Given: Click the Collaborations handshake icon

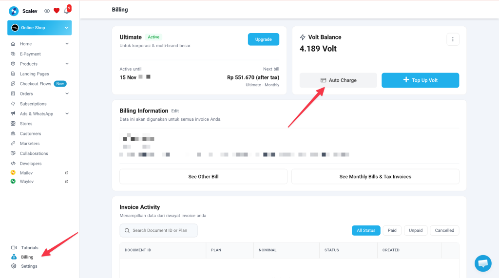Looking at the screenshot, I should click(x=13, y=153).
